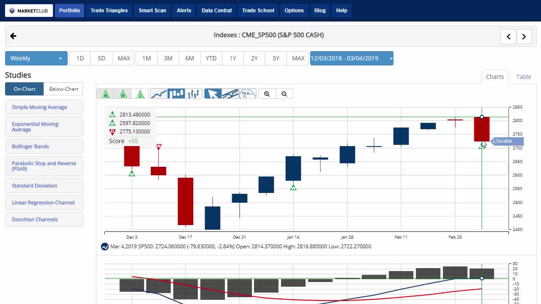The height and width of the screenshot is (304, 541).
Task: Select OHLC bar chart style
Action: click(x=194, y=94)
